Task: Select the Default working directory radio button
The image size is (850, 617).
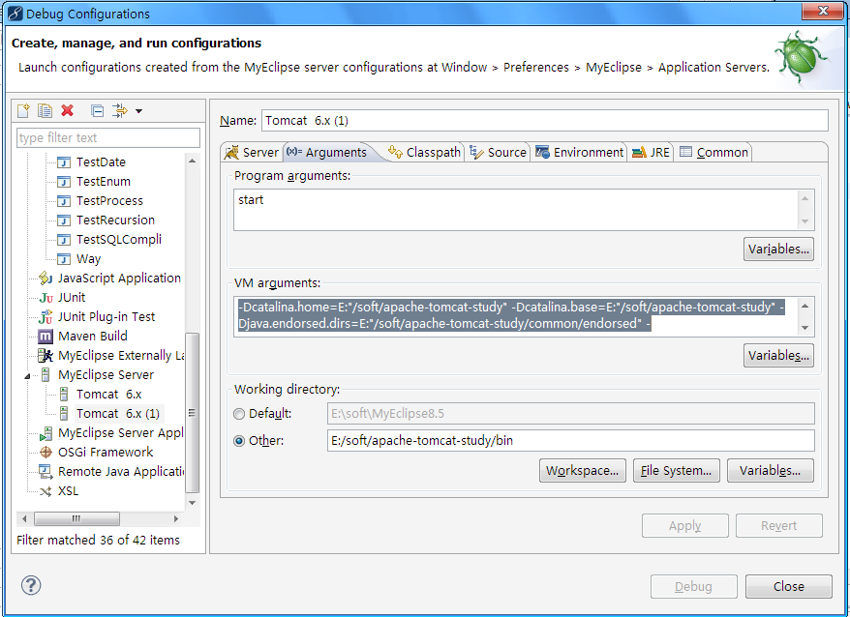Action: (x=240, y=414)
